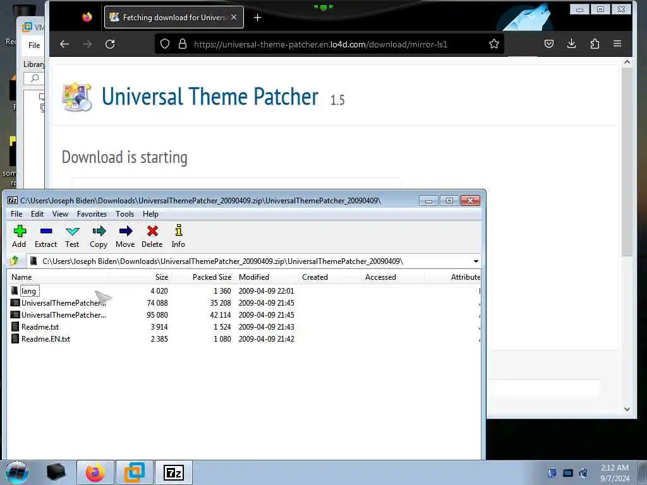Click the Firefox back arrow
Image resolution: width=647 pixels, height=485 pixels.
64,44
